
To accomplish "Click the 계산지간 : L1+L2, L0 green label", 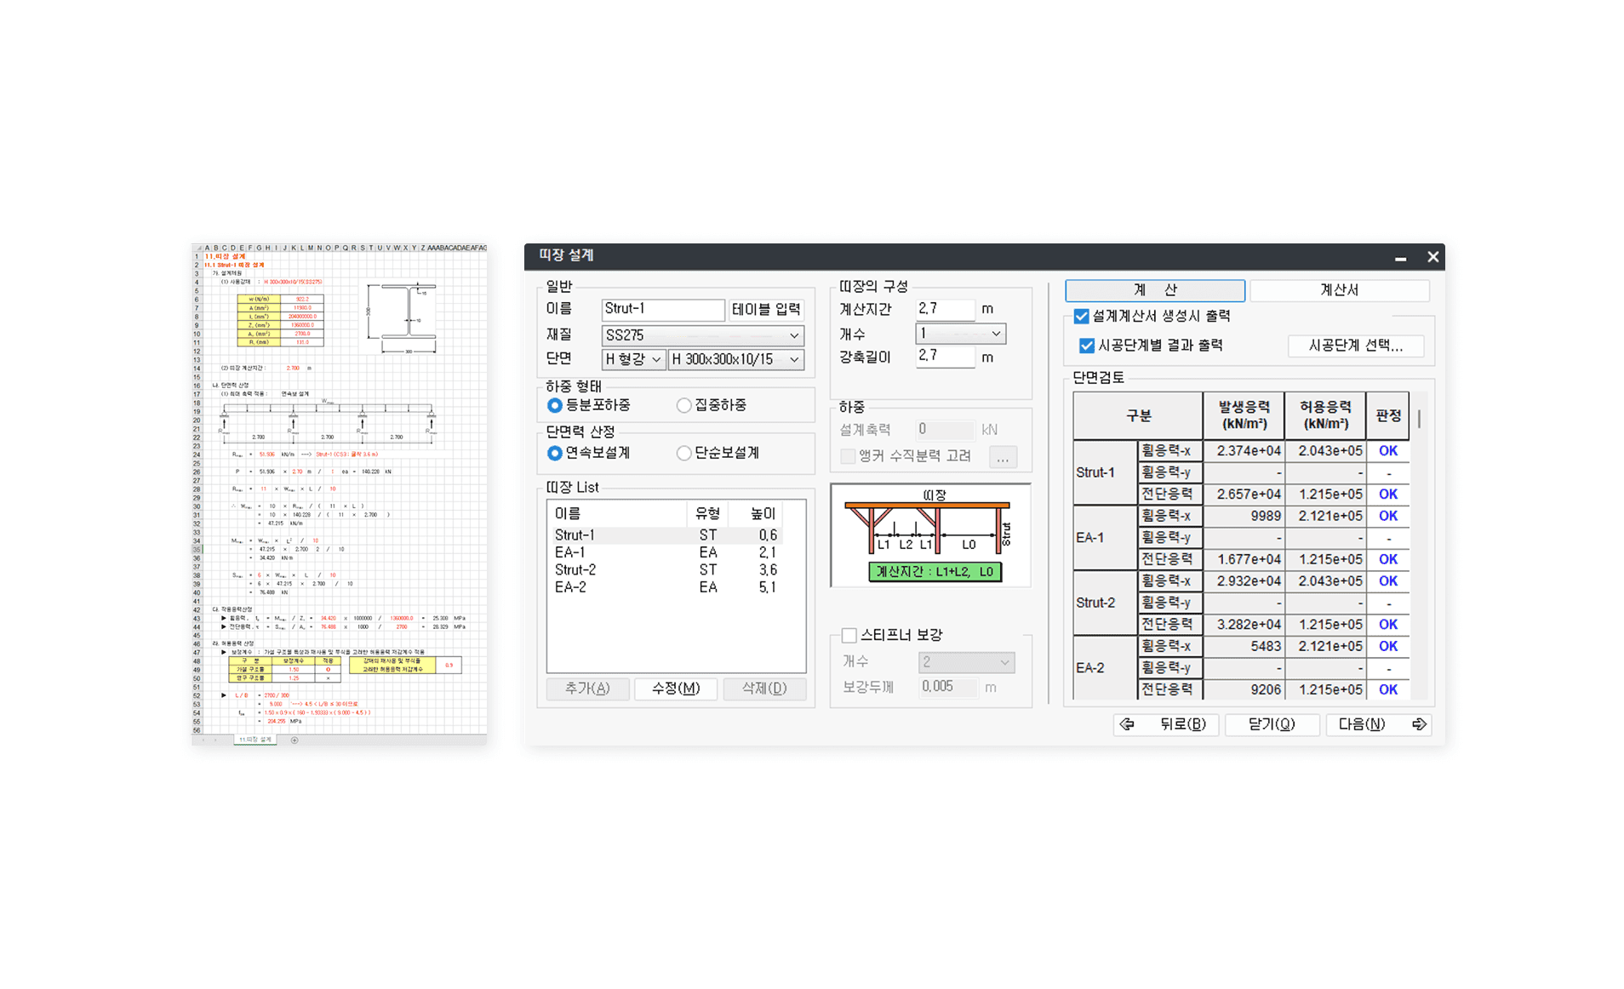I will pos(935,572).
